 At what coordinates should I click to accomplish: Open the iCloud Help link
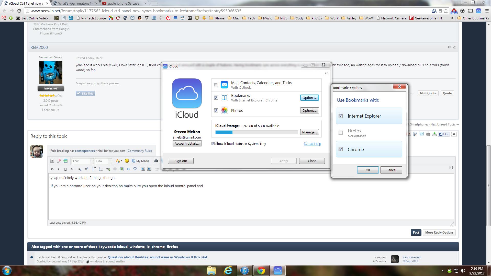[312, 144]
